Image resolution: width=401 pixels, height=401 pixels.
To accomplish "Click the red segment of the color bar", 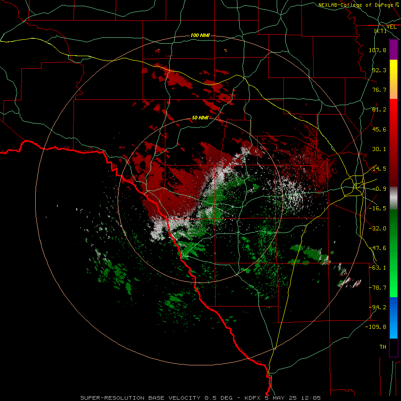I will click(393, 143).
